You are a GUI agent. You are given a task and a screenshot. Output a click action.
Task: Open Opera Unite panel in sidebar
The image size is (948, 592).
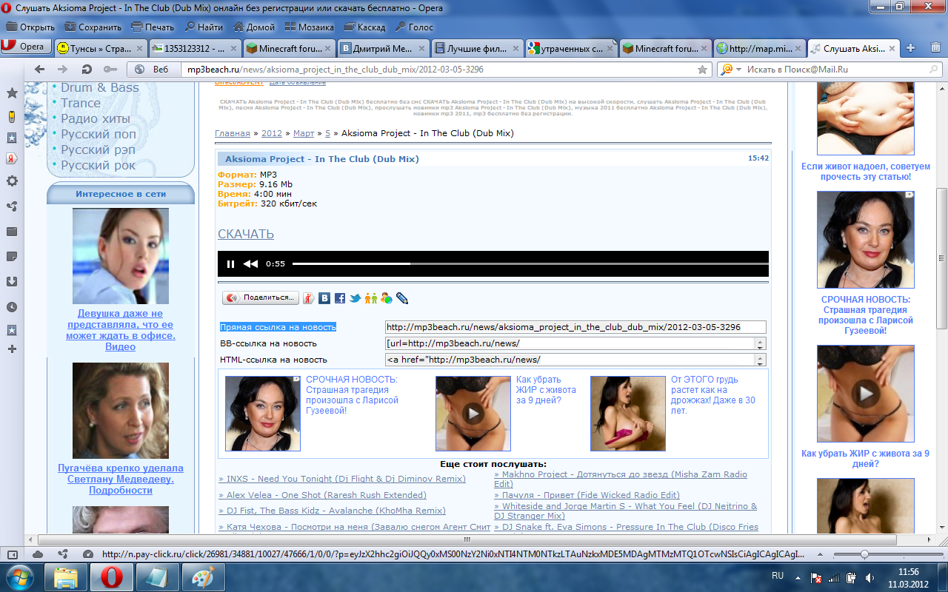[x=12, y=206]
